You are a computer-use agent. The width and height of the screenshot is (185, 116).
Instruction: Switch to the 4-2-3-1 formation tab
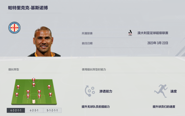(x=34, y=110)
